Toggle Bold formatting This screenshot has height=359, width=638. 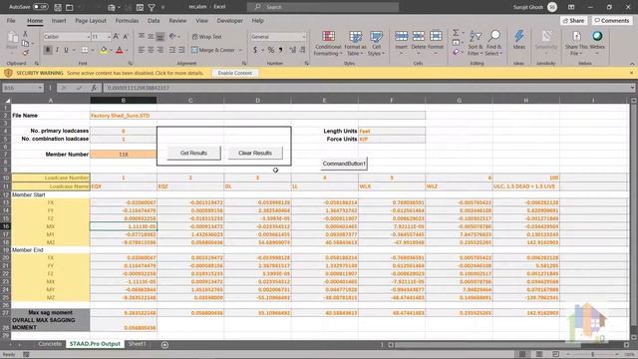pyautogui.click(x=48, y=50)
